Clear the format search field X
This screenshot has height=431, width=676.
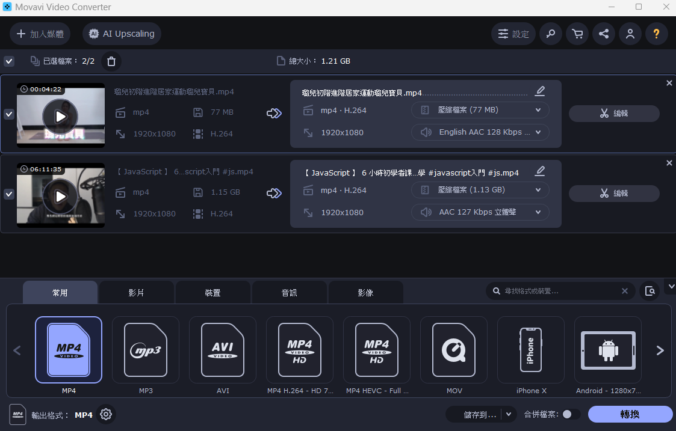point(624,291)
